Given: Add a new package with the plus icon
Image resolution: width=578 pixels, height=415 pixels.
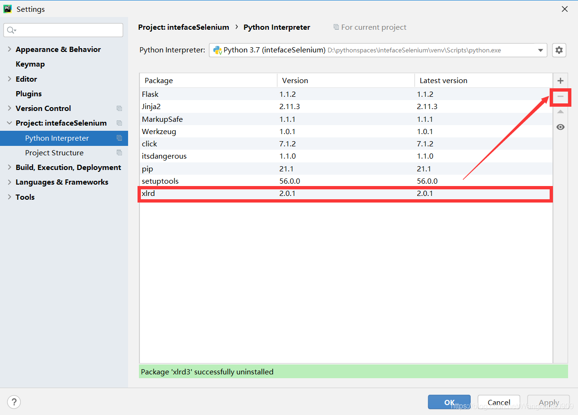Looking at the screenshot, I should tap(561, 80).
